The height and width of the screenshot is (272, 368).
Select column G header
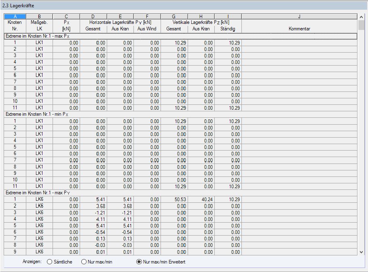click(x=174, y=17)
